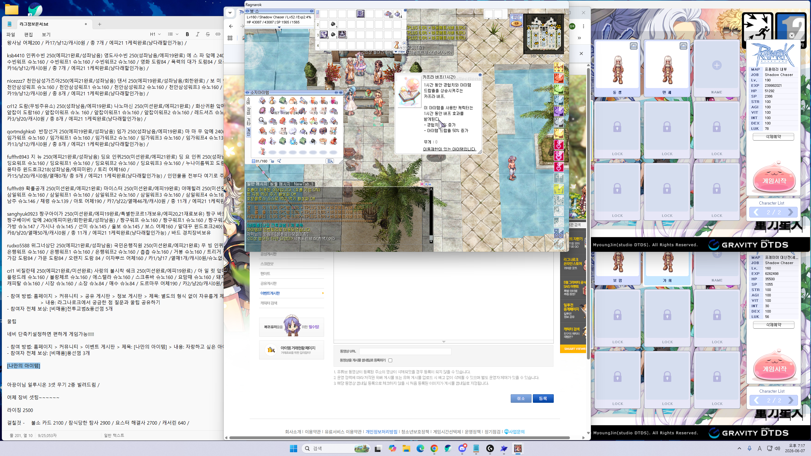Open the browser three-dot menu
This screenshot has height=456, width=811.
[x=583, y=26]
